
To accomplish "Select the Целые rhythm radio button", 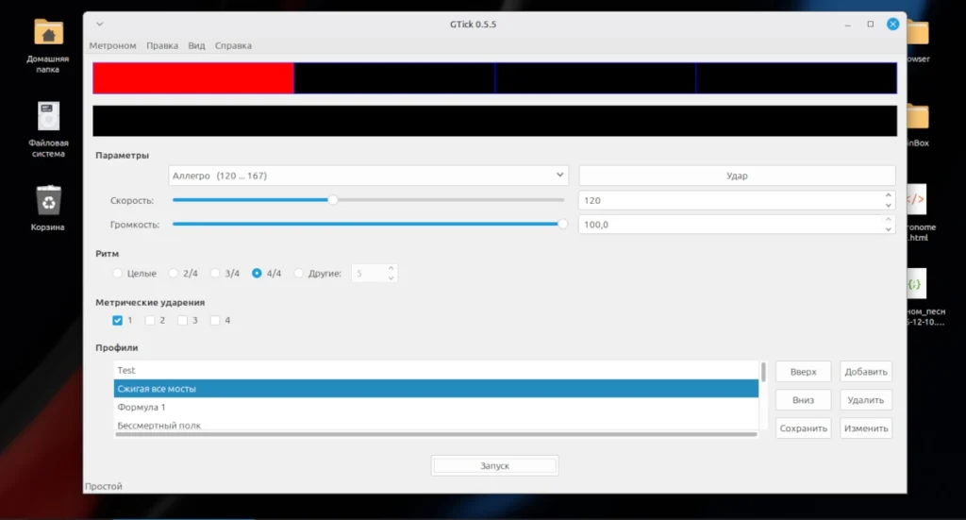I will [x=117, y=273].
